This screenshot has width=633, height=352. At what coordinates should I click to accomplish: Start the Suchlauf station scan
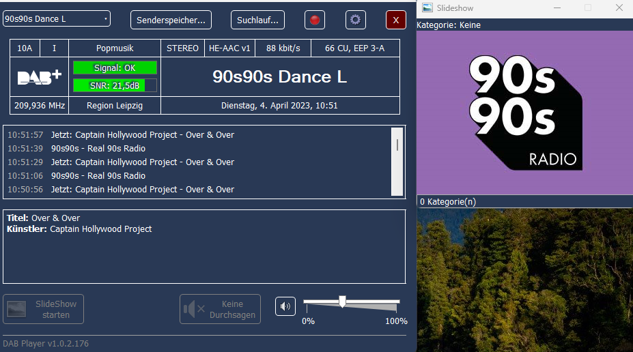pos(257,20)
